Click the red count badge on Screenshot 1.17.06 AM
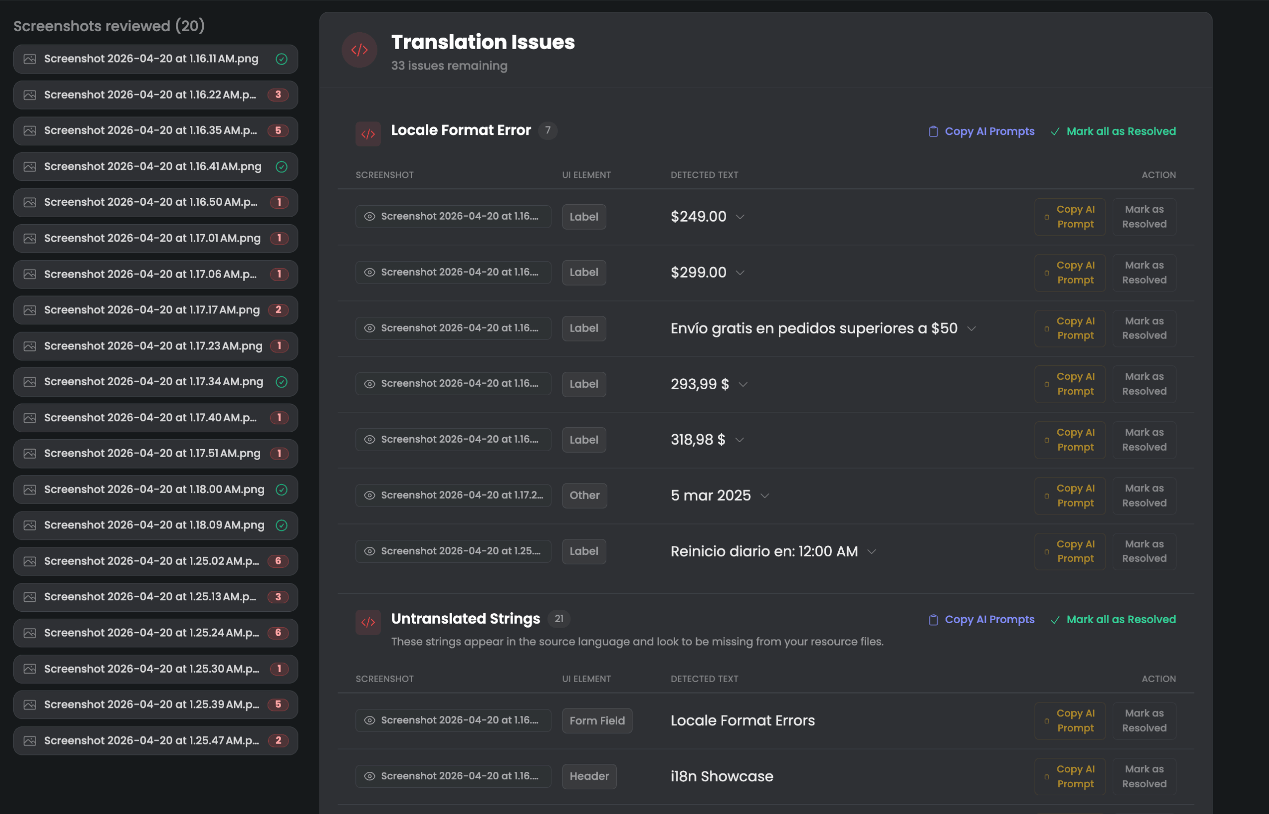This screenshot has height=814, width=1269. (279, 274)
